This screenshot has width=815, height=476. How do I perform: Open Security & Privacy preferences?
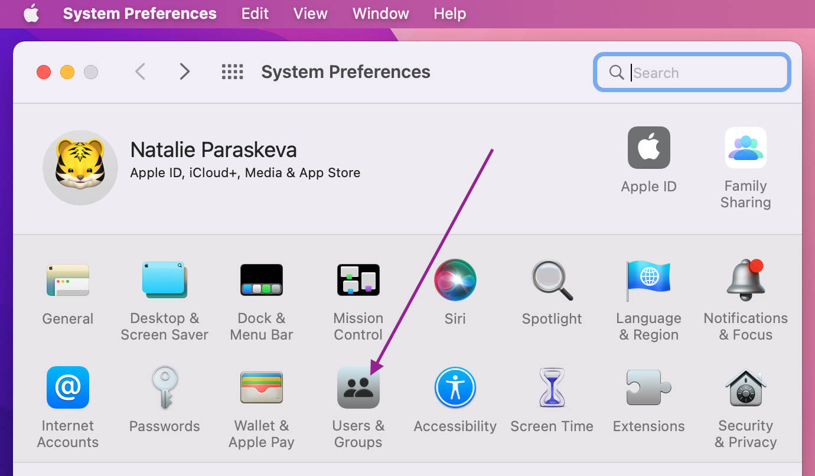click(x=745, y=387)
